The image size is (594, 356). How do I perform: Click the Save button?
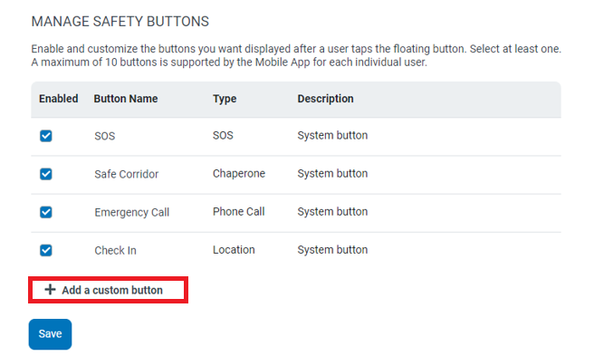click(50, 334)
